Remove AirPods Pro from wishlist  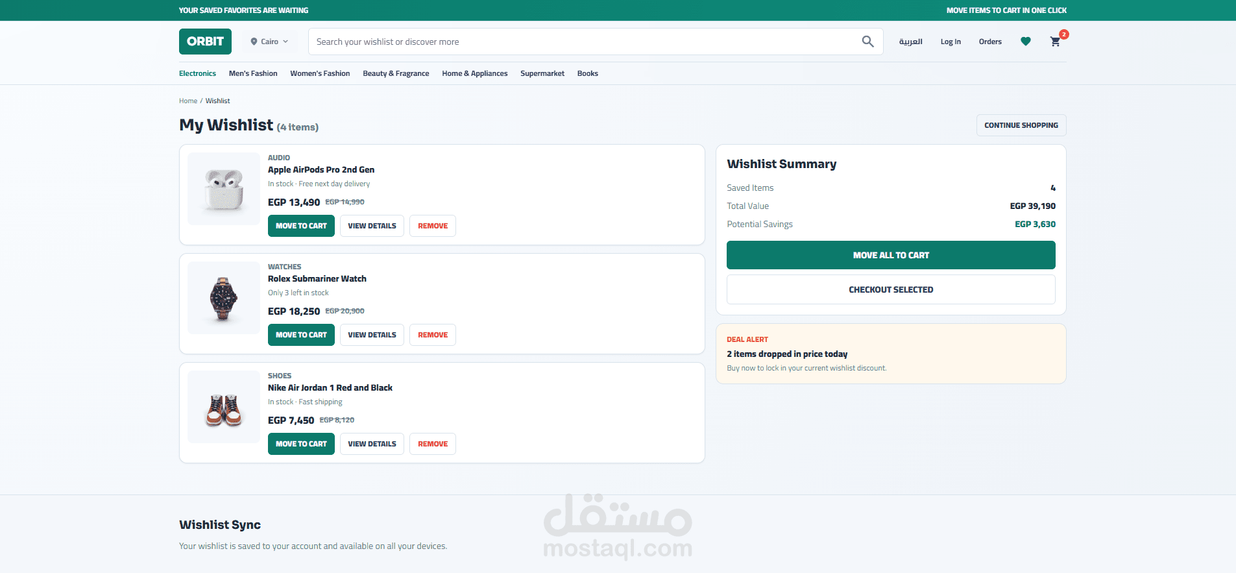tap(433, 226)
